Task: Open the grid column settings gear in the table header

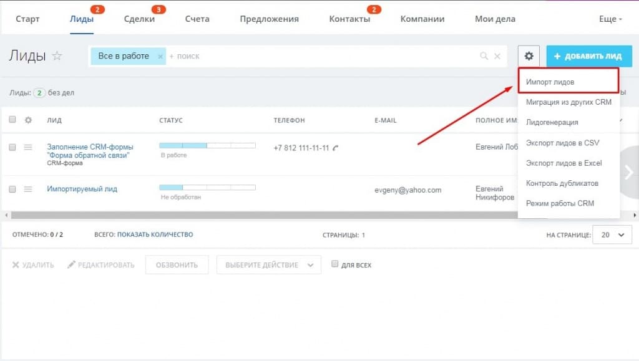Action: [28, 120]
